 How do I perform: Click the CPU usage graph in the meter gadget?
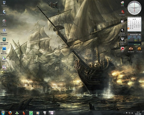134,43
